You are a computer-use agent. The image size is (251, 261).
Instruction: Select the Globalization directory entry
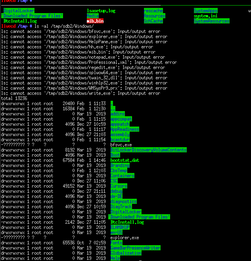click(x=126, y=253)
